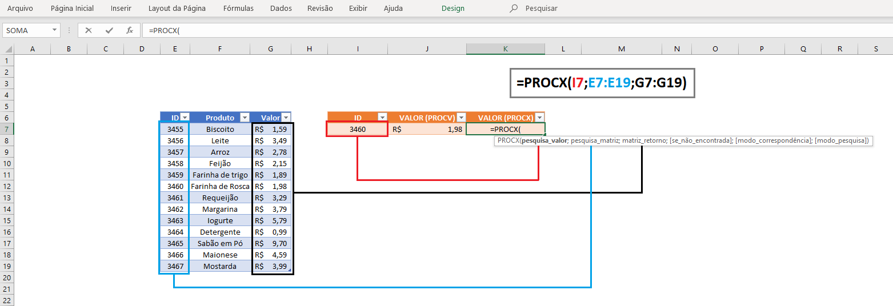Open the insert function fx icon
The width and height of the screenshot is (893, 306).
[x=130, y=30]
